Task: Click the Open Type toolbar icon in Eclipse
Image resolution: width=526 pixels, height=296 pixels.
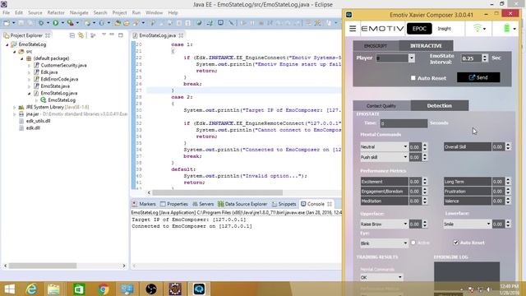Action: click(x=118, y=23)
